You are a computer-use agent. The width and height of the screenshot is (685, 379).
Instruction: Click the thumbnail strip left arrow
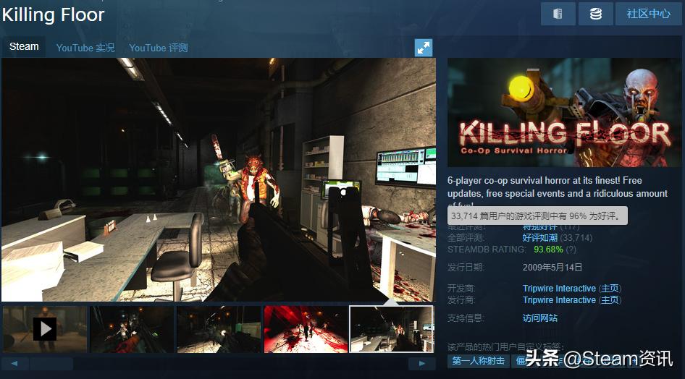(14, 363)
